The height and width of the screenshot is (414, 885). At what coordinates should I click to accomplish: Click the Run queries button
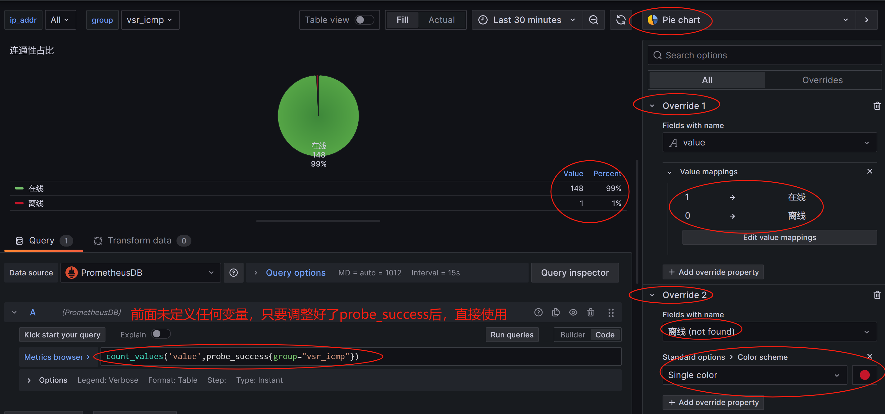pos(512,335)
